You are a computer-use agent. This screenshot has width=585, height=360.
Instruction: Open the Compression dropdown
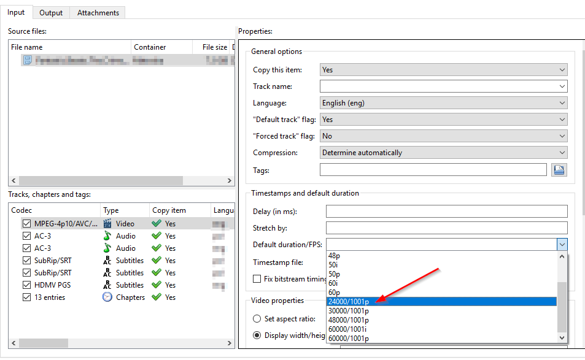(x=562, y=152)
